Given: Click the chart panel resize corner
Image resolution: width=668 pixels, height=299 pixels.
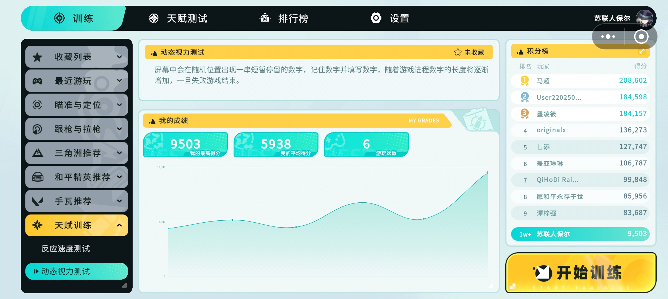Looking at the screenshot, I should [x=491, y=285].
